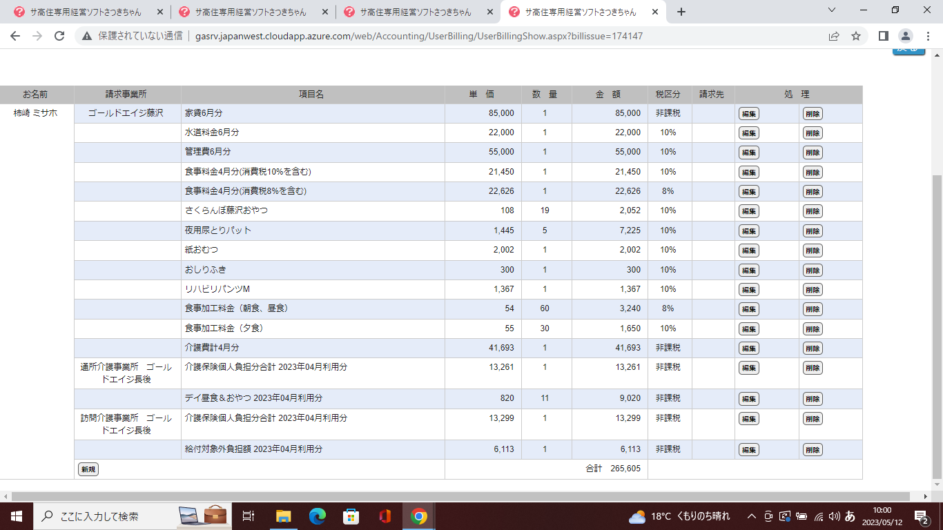Launch Microsoft Edge from taskbar
Image resolution: width=943 pixels, height=530 pixels.
coord(318,516)
